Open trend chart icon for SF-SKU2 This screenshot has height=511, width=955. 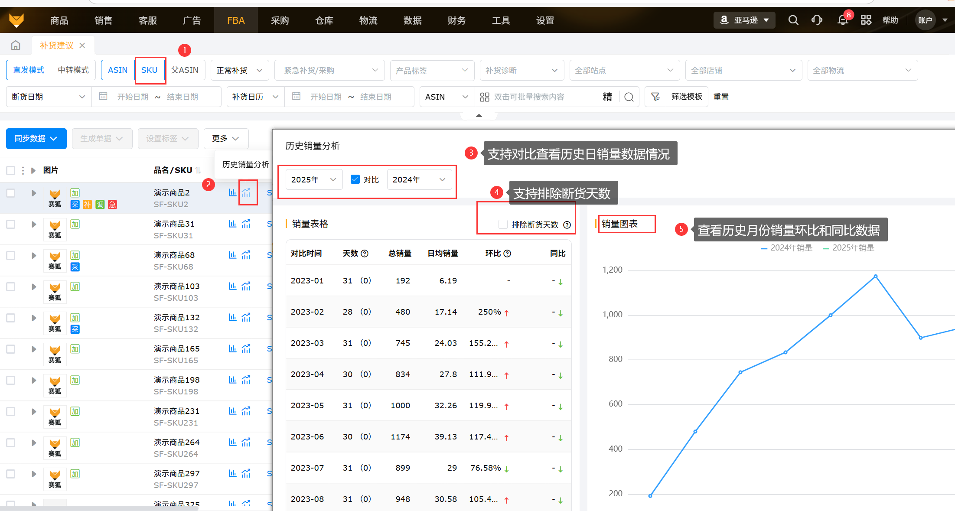pyautogui.click(x=246, y=192)
